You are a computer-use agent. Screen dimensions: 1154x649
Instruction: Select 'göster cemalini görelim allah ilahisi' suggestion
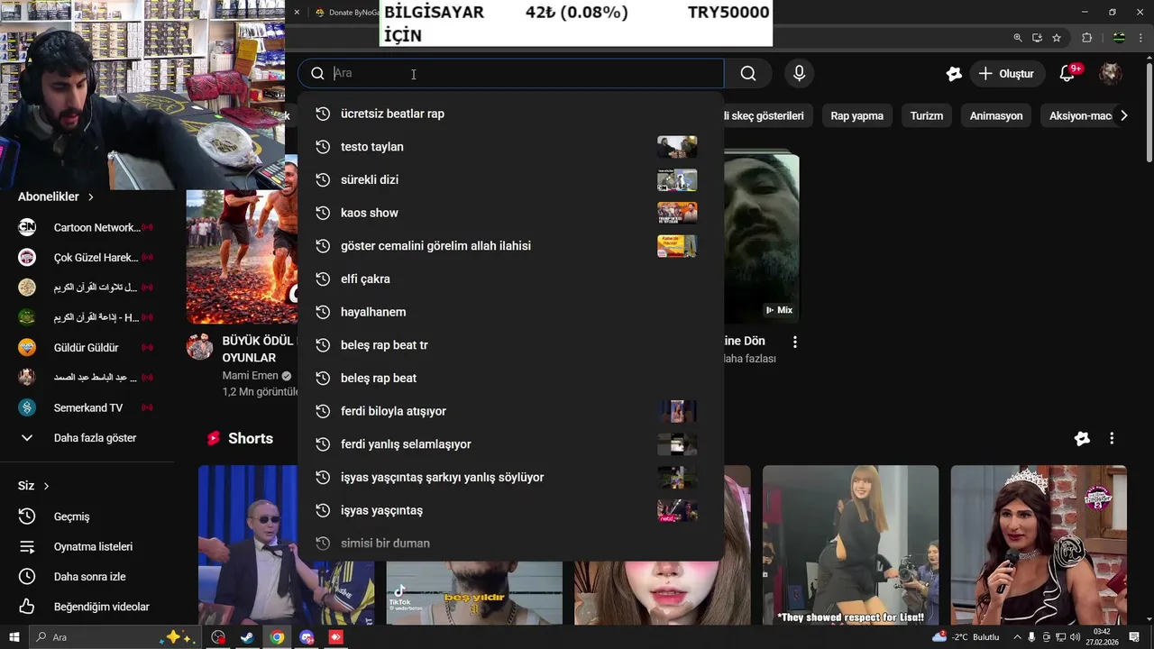click(511, 246)
